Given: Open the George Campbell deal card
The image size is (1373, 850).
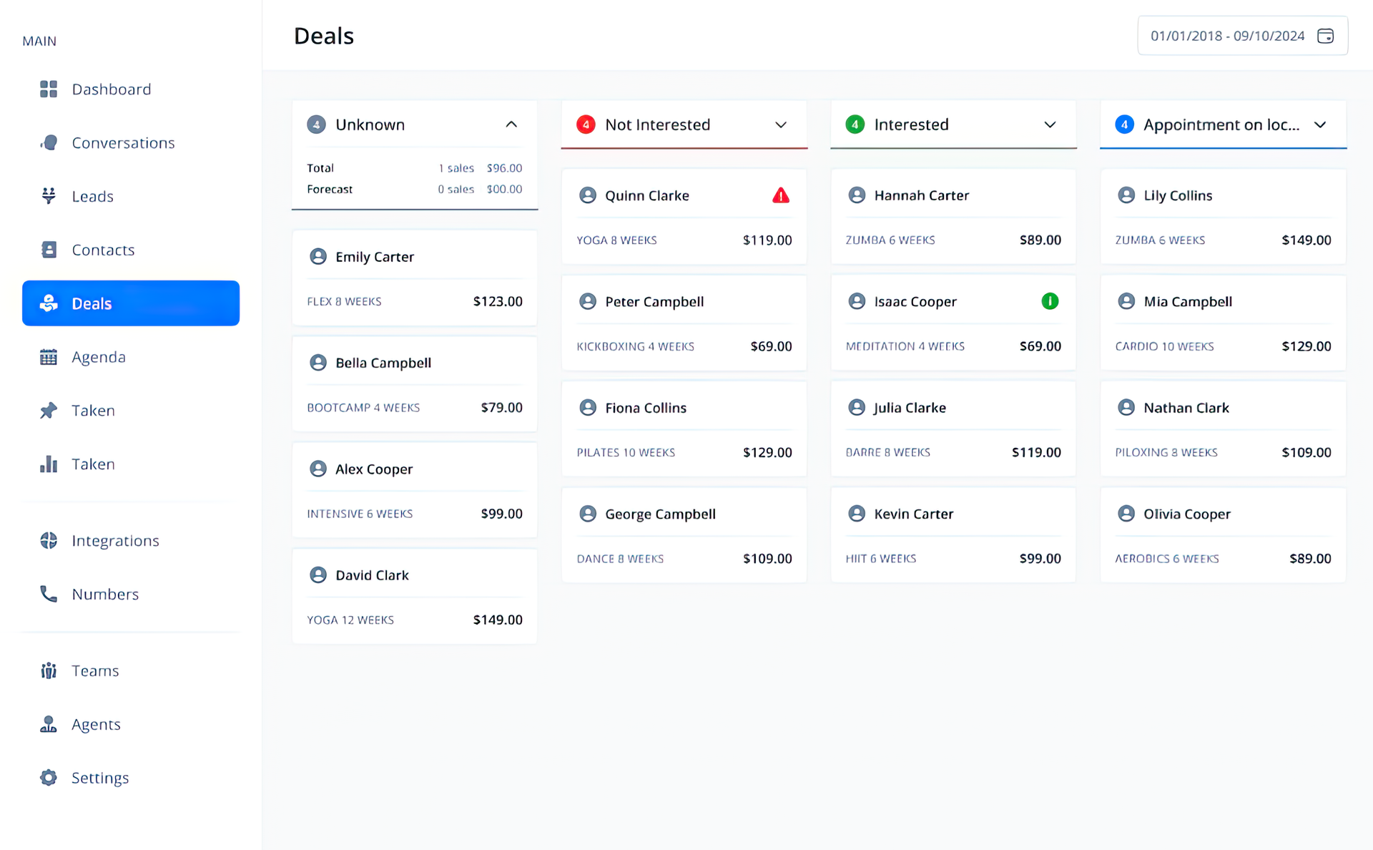Looking at the screenshot, I should point(684,534).
